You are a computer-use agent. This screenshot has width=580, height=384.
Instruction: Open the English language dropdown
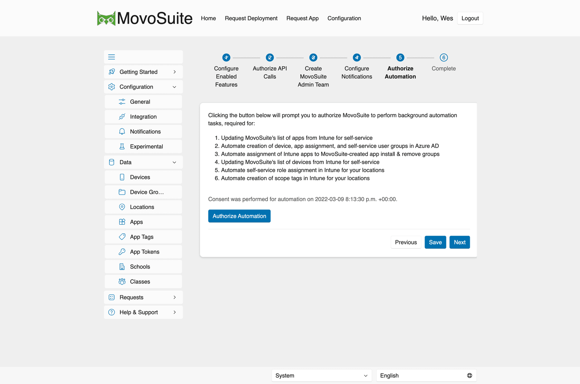(426, 376)
